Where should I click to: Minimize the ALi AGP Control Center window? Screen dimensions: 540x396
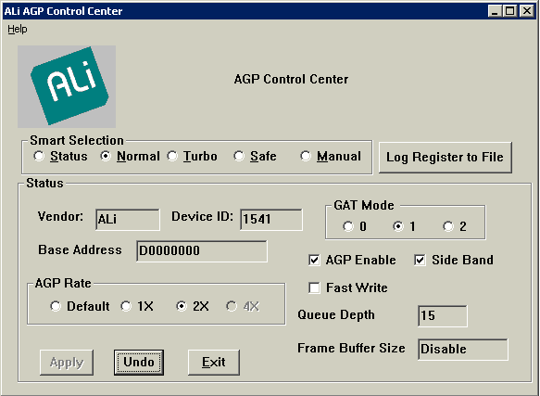495,11
